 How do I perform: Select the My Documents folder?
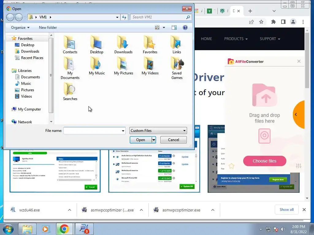click(70, 68)
